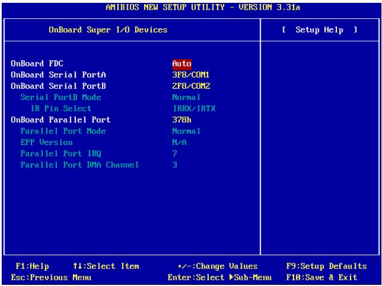Click the Esc:Previous Menu hint
This screenshot has height=286, width=382.
pyautogui.click(x=51, y=277)
